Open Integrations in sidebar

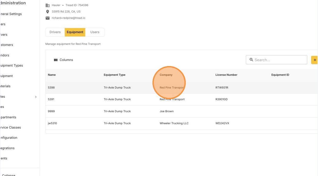[x=7, y=148]
